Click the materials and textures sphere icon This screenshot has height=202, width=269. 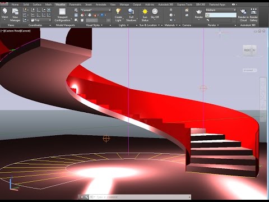[171, 15]
